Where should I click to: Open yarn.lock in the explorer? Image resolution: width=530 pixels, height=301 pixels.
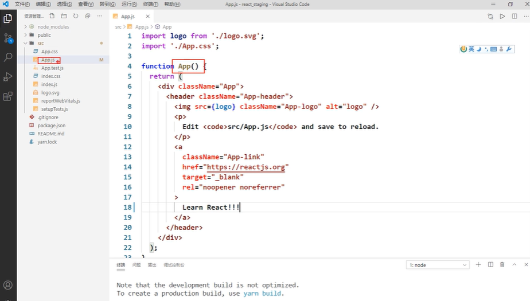coord(47,142)
